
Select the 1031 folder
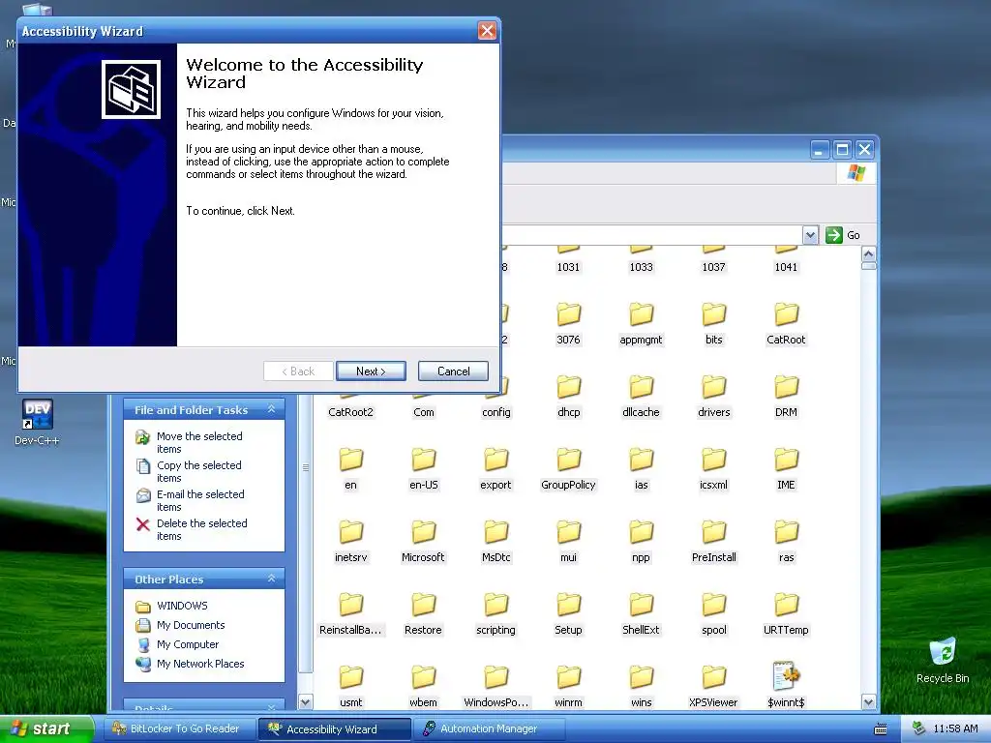pyautogui.click(x=568, y=260)
